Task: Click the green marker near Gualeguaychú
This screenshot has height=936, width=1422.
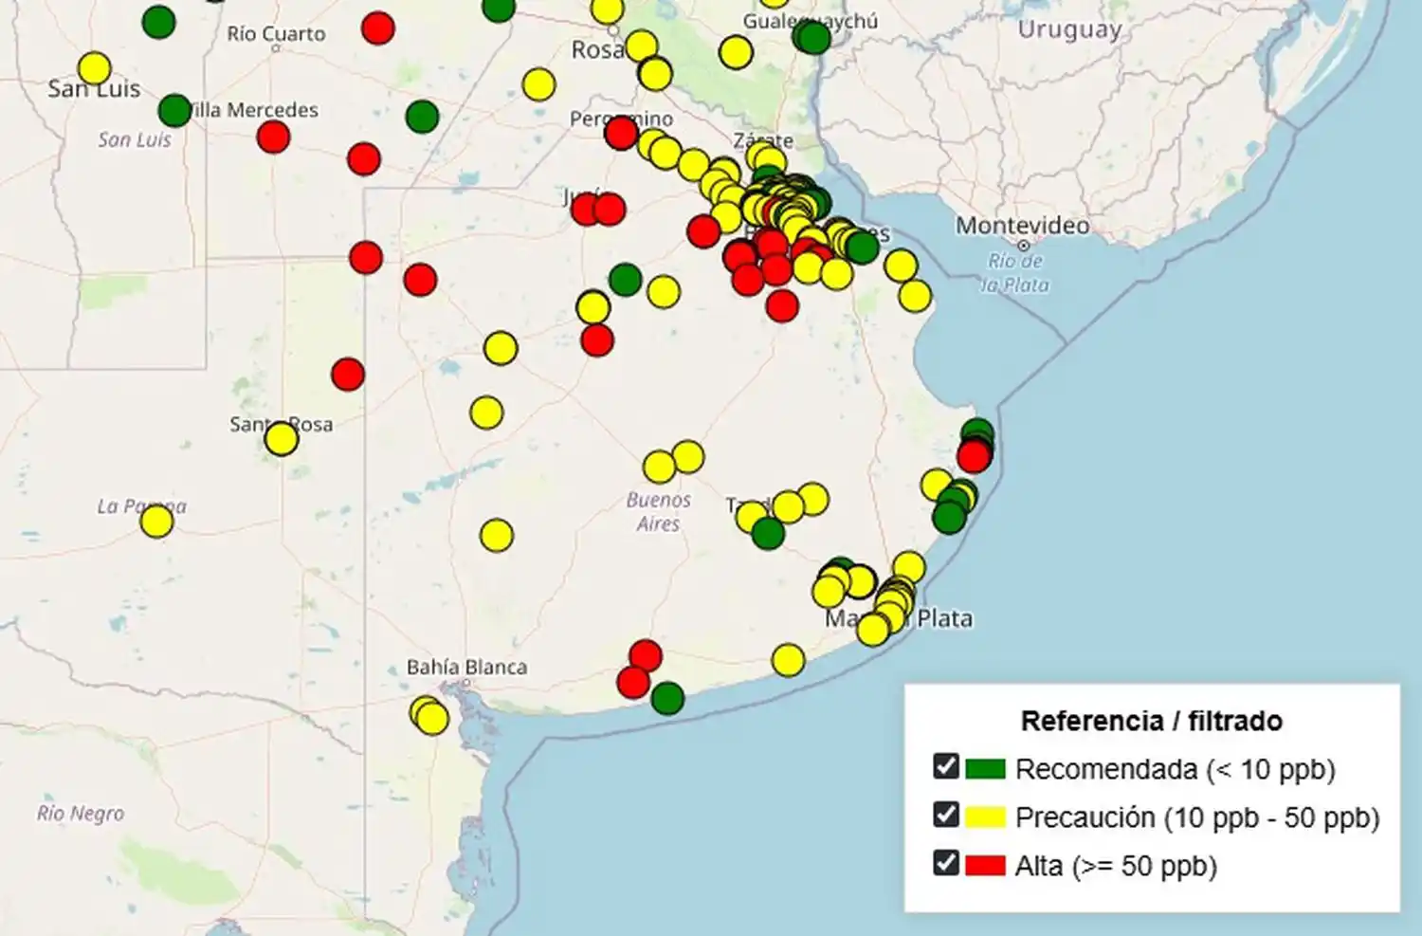Action: pyautogui.click(x=811, y=40)
